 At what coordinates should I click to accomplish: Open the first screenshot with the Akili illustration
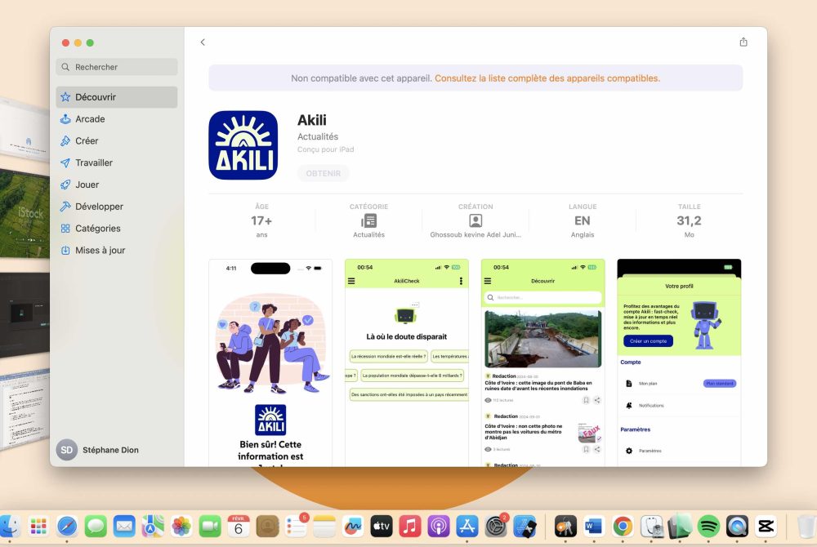(x=270, y=362)
